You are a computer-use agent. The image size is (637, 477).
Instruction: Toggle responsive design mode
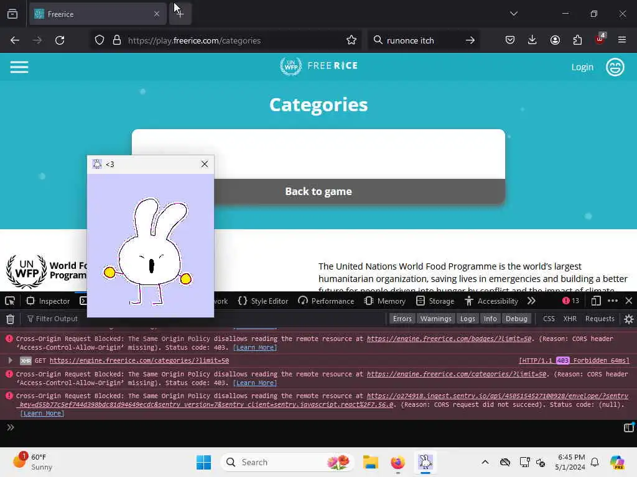pyautogui.click(x=596, y=301)
